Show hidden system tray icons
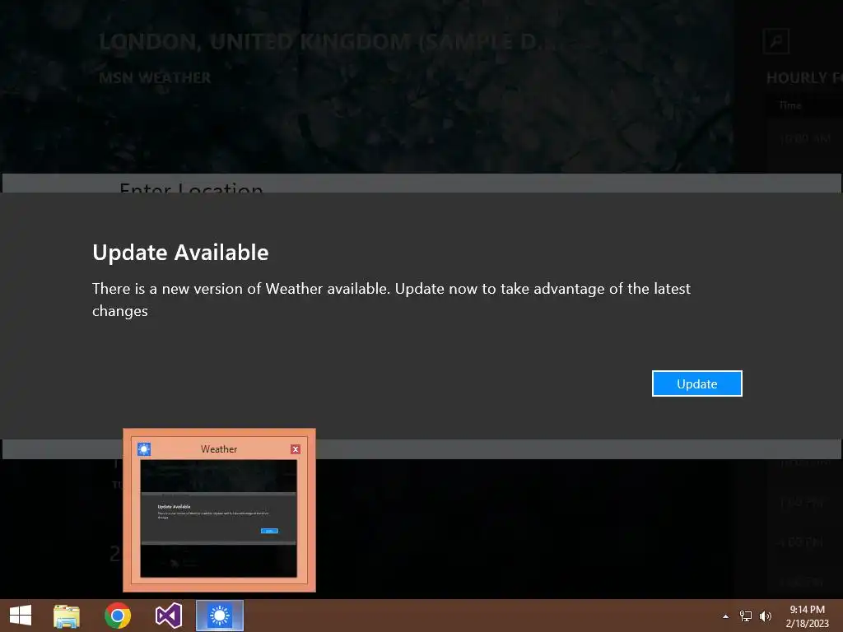 726,616
